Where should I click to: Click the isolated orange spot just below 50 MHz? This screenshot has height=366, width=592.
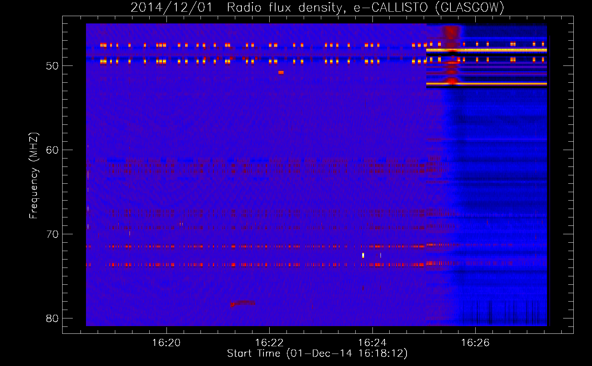click(x=281, y=72)
